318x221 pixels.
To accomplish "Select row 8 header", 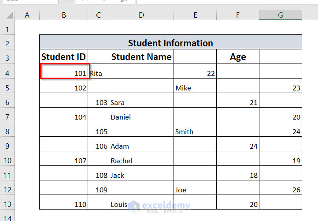I will [7, 130].
